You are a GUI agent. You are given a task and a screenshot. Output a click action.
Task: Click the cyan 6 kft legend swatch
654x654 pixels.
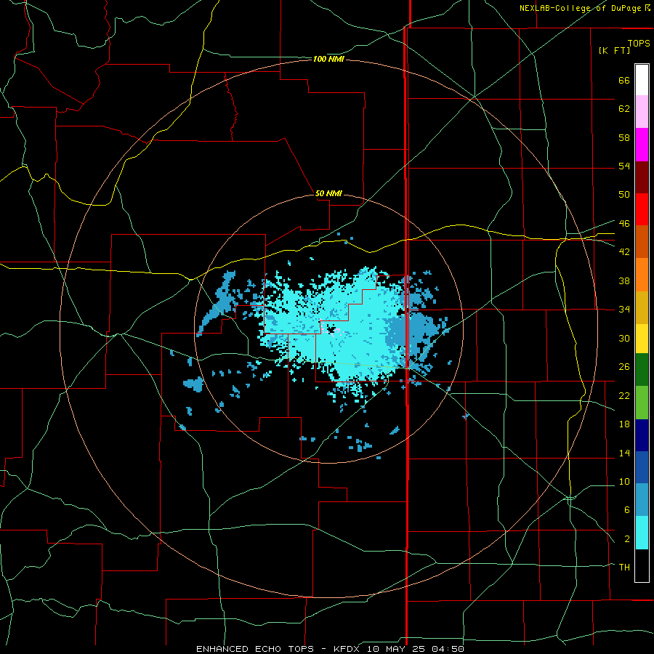642,533
